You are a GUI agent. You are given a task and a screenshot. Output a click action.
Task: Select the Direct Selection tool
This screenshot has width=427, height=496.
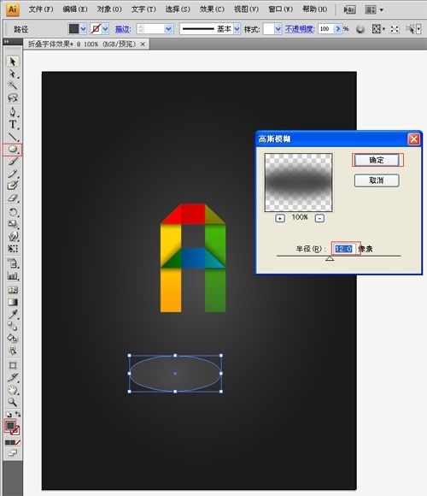coord(12,74)
